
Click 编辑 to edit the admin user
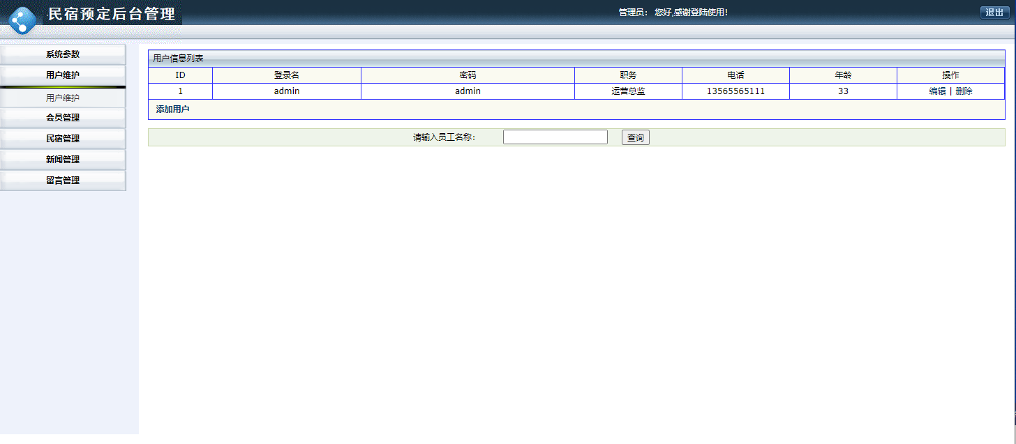pos(939,91)
